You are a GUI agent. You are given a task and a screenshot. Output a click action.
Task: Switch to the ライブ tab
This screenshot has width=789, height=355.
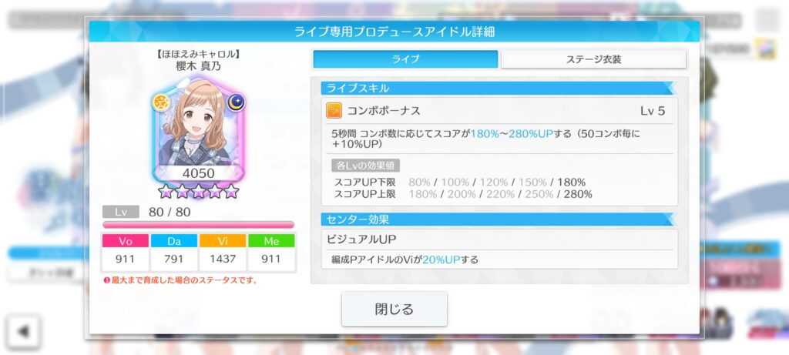tap(405, 59)
